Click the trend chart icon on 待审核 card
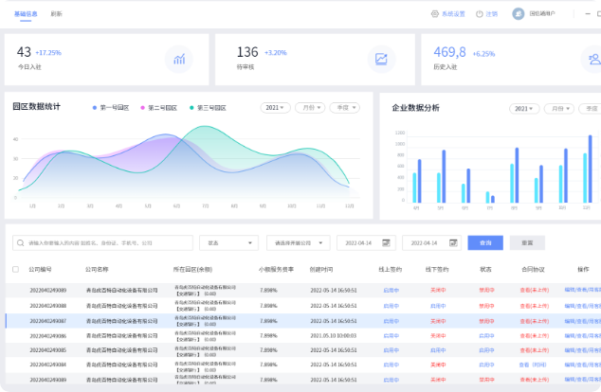This screenshot has width=601, height=392. click(381, 60)
